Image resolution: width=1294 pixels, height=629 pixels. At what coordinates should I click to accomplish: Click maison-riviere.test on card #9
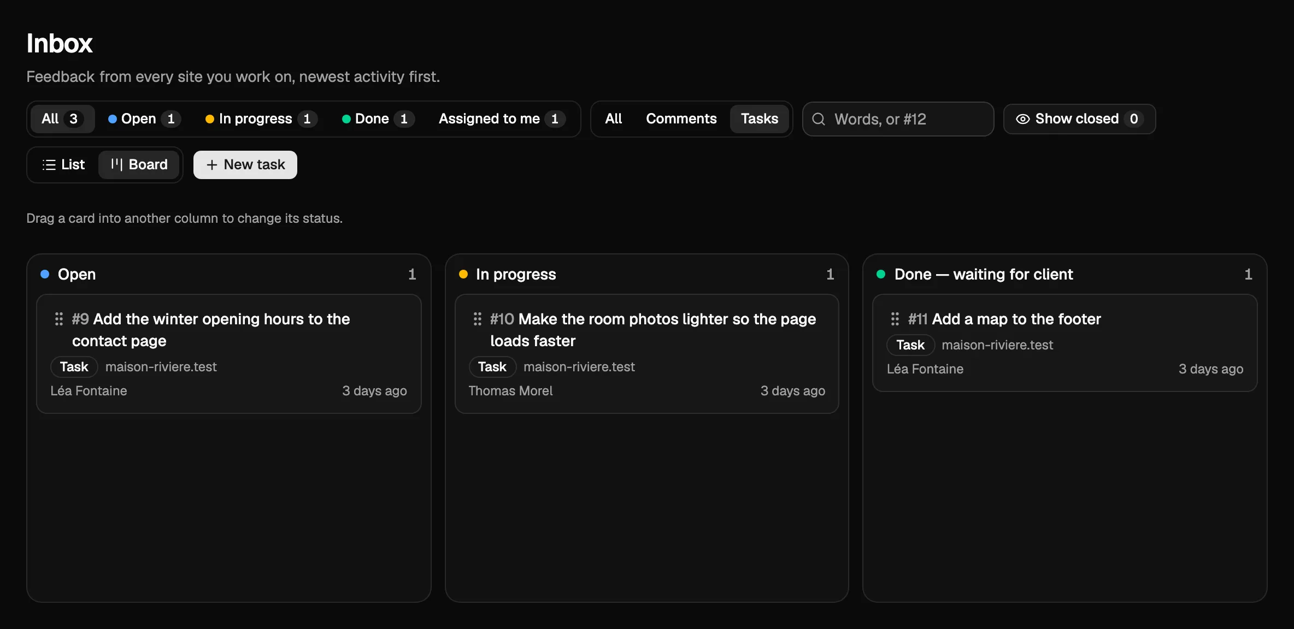pyautogui.click(x=161, y=367)
